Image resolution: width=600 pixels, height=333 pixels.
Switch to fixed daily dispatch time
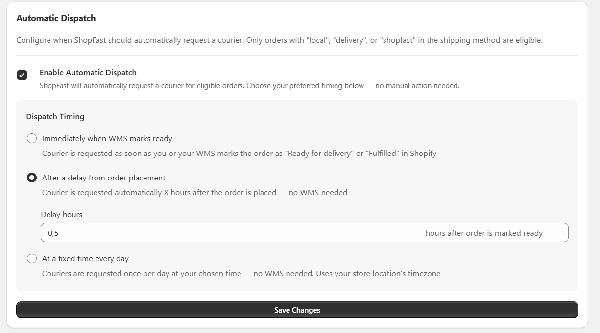click(32, 258)
